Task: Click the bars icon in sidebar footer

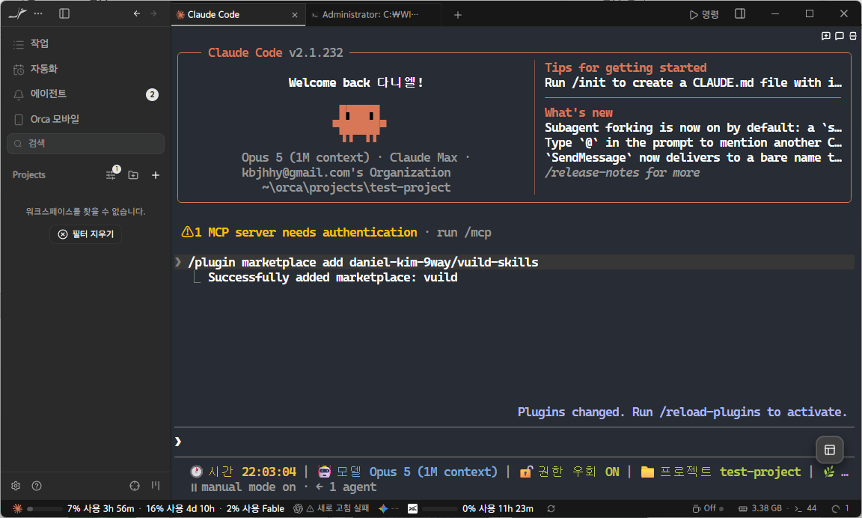Action: pyautogui.click(x=156, y=486)
